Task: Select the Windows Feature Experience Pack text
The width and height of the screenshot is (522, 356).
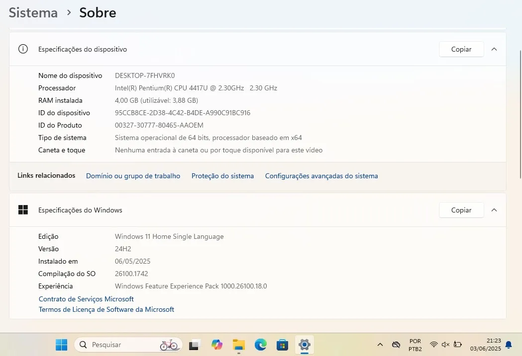Action: pyautogui.click(x=191, y=286)
